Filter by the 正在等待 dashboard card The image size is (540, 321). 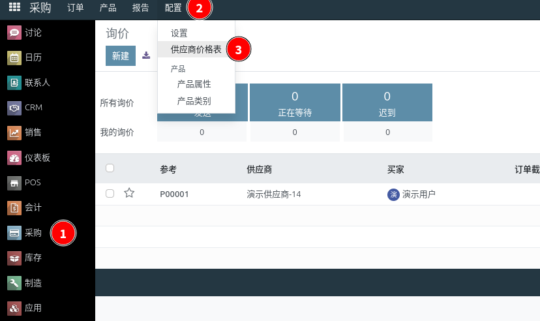295,102
